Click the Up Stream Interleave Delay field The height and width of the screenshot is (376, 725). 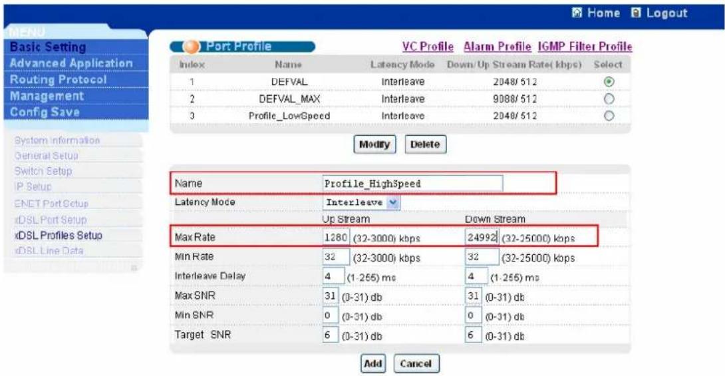tap(333, 277)
